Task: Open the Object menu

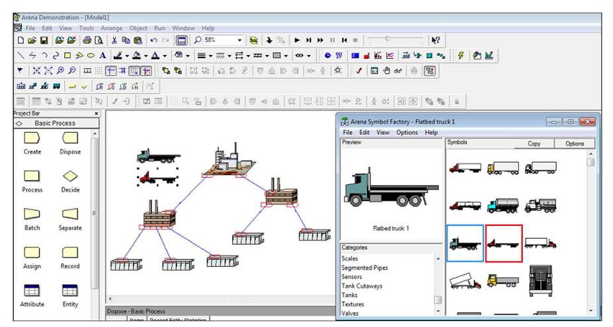Action: (138, 28)
